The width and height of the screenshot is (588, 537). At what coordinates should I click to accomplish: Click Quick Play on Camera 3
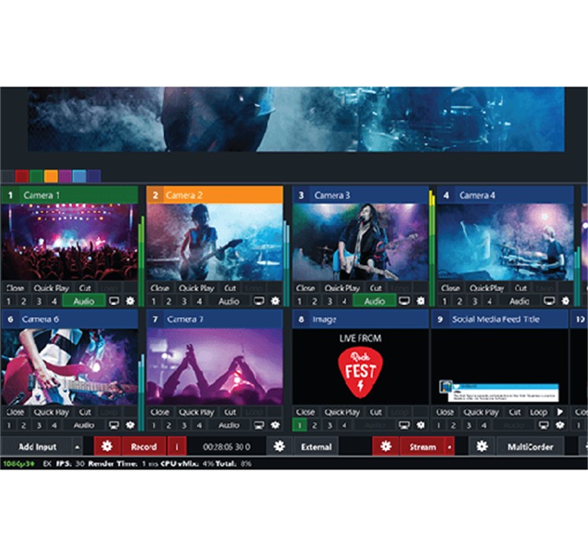click(342, 289)
